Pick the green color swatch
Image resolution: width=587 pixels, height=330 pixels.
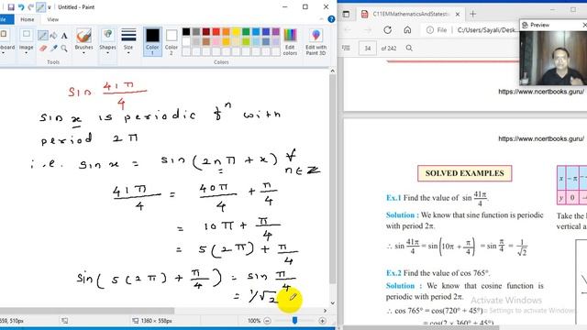[x=246, y=32]
